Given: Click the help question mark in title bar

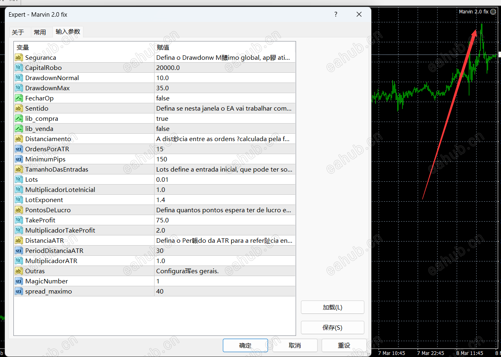Looking at the screenshot, I should 335,14.
